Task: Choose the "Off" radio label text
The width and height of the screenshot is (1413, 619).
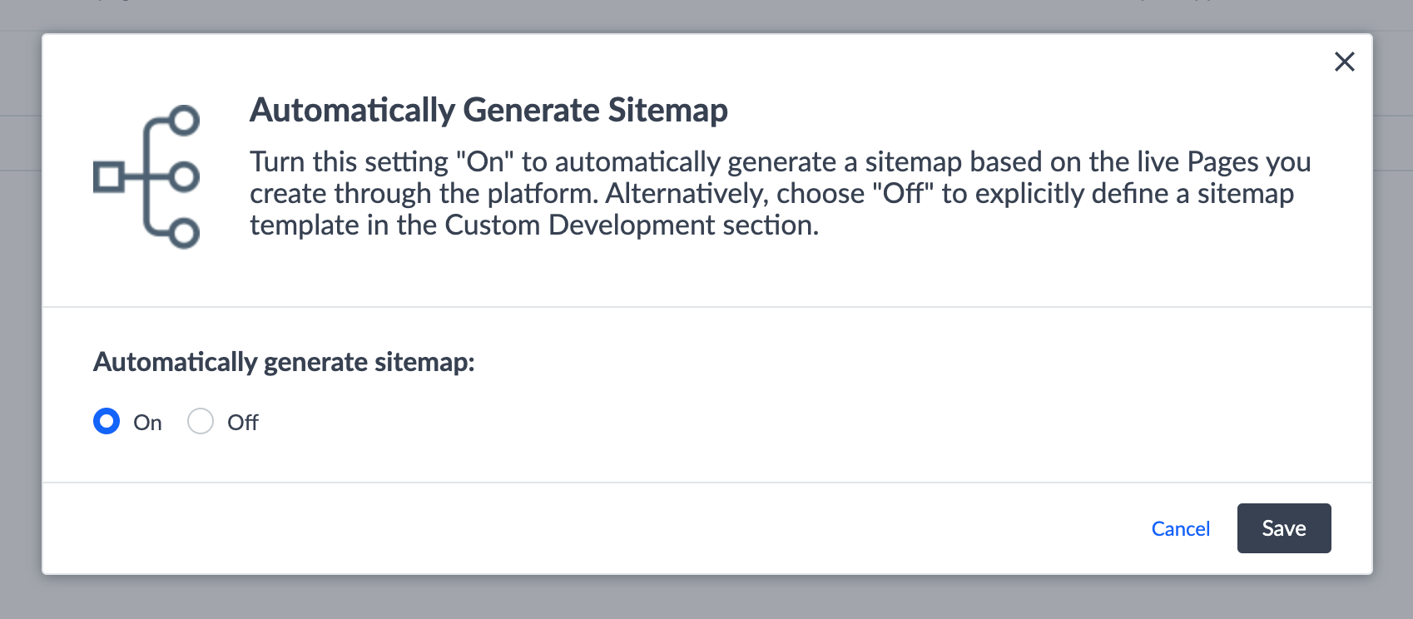Action: (x=243, y=423)
